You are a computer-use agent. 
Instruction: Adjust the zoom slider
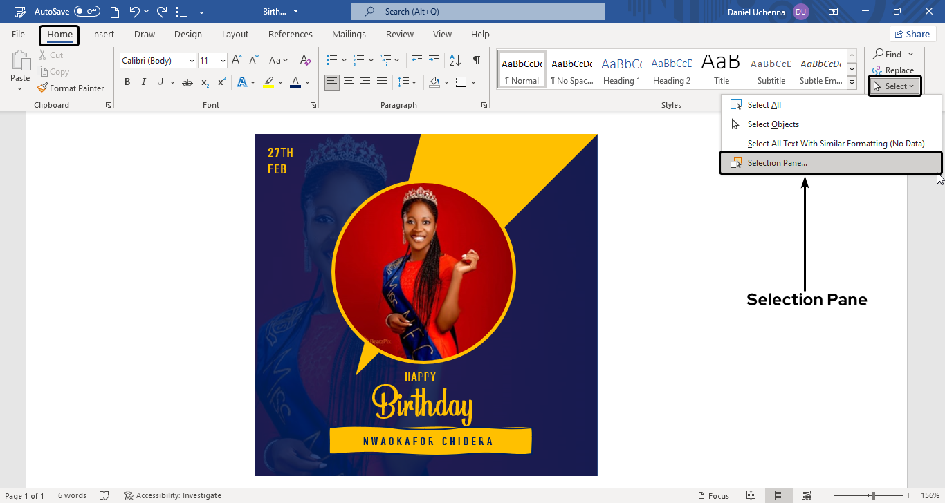coord(873,495)
